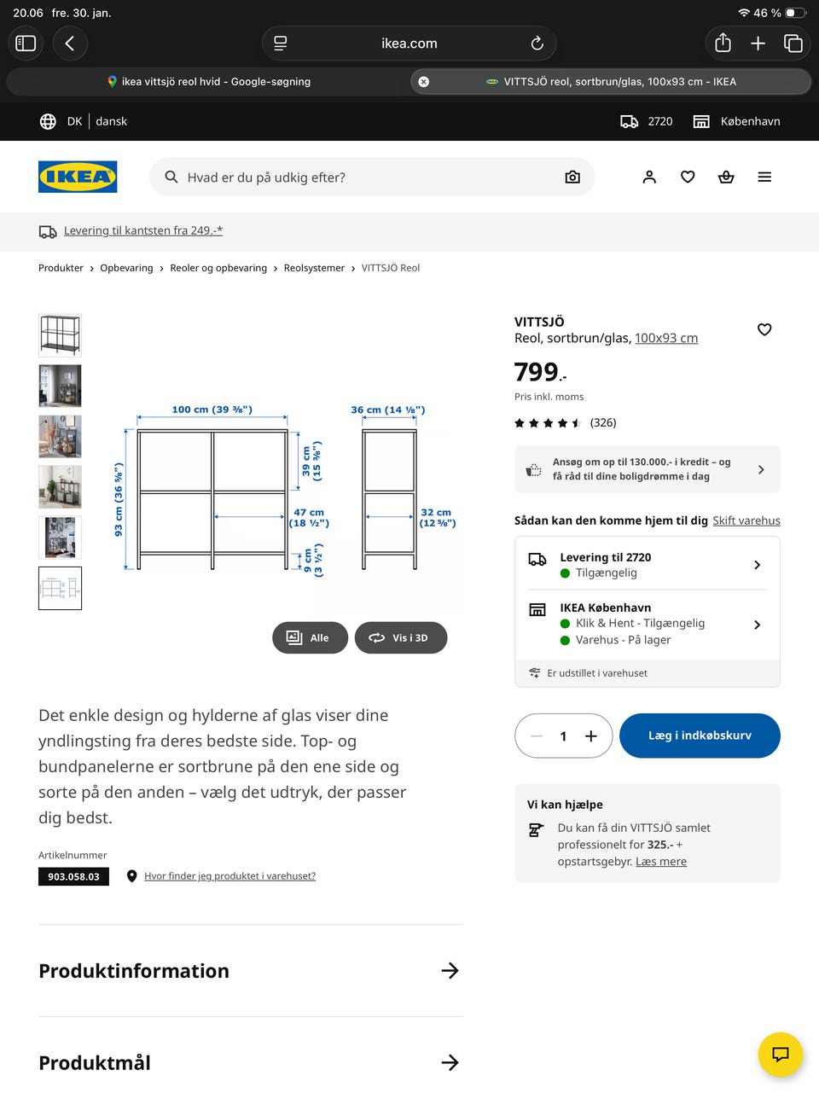Open the hamburger menu in IKEA header

point(764,177)
